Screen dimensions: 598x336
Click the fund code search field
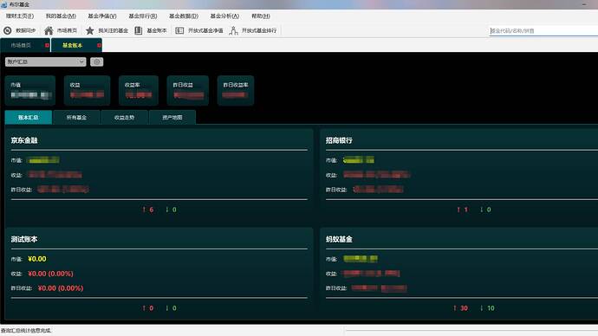pos(543,30)
